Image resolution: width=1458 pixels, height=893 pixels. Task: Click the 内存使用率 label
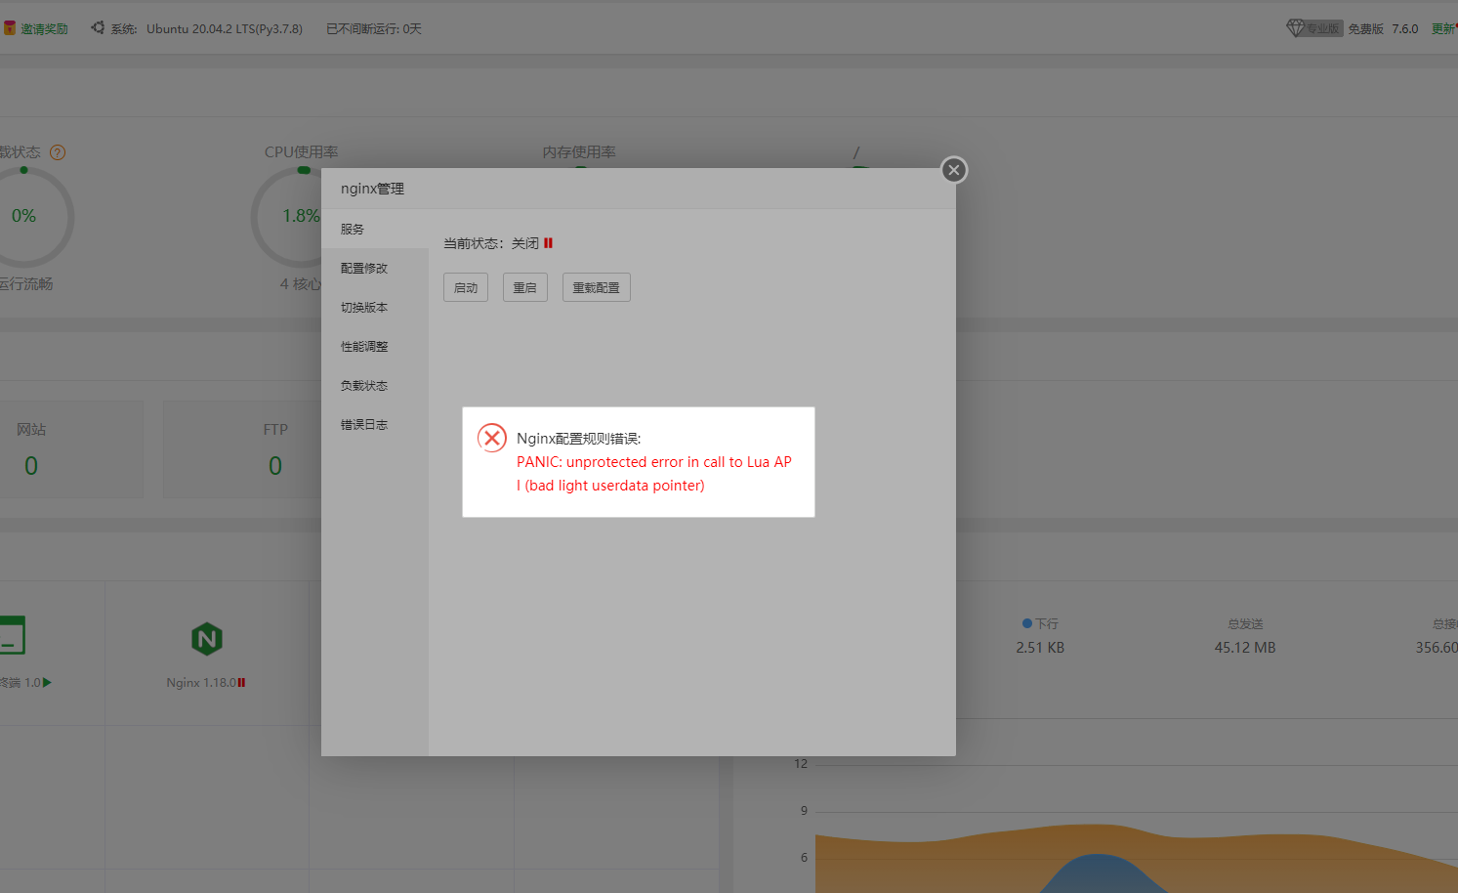[x=579, y=152]
